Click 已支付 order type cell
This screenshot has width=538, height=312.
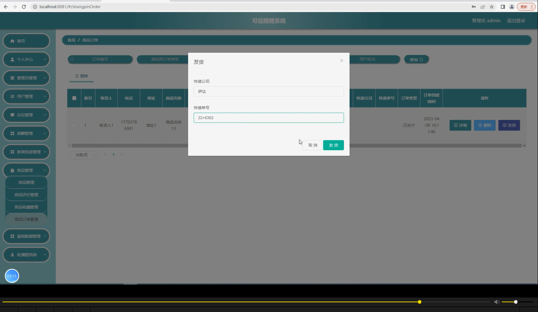409,125
